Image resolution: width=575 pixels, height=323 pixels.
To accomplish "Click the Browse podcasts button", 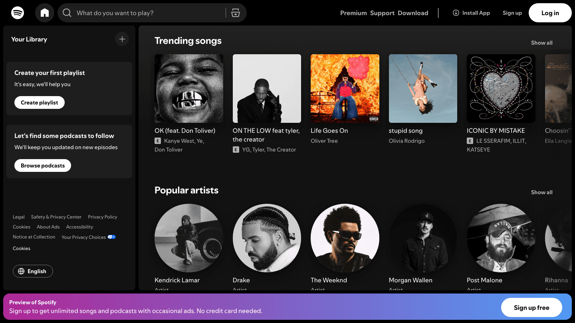I will tap(43, 165).
